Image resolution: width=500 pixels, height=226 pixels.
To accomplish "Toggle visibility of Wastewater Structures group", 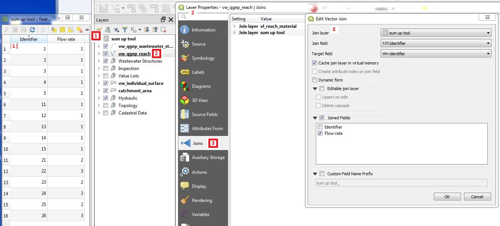I will (x=106, y=61).
